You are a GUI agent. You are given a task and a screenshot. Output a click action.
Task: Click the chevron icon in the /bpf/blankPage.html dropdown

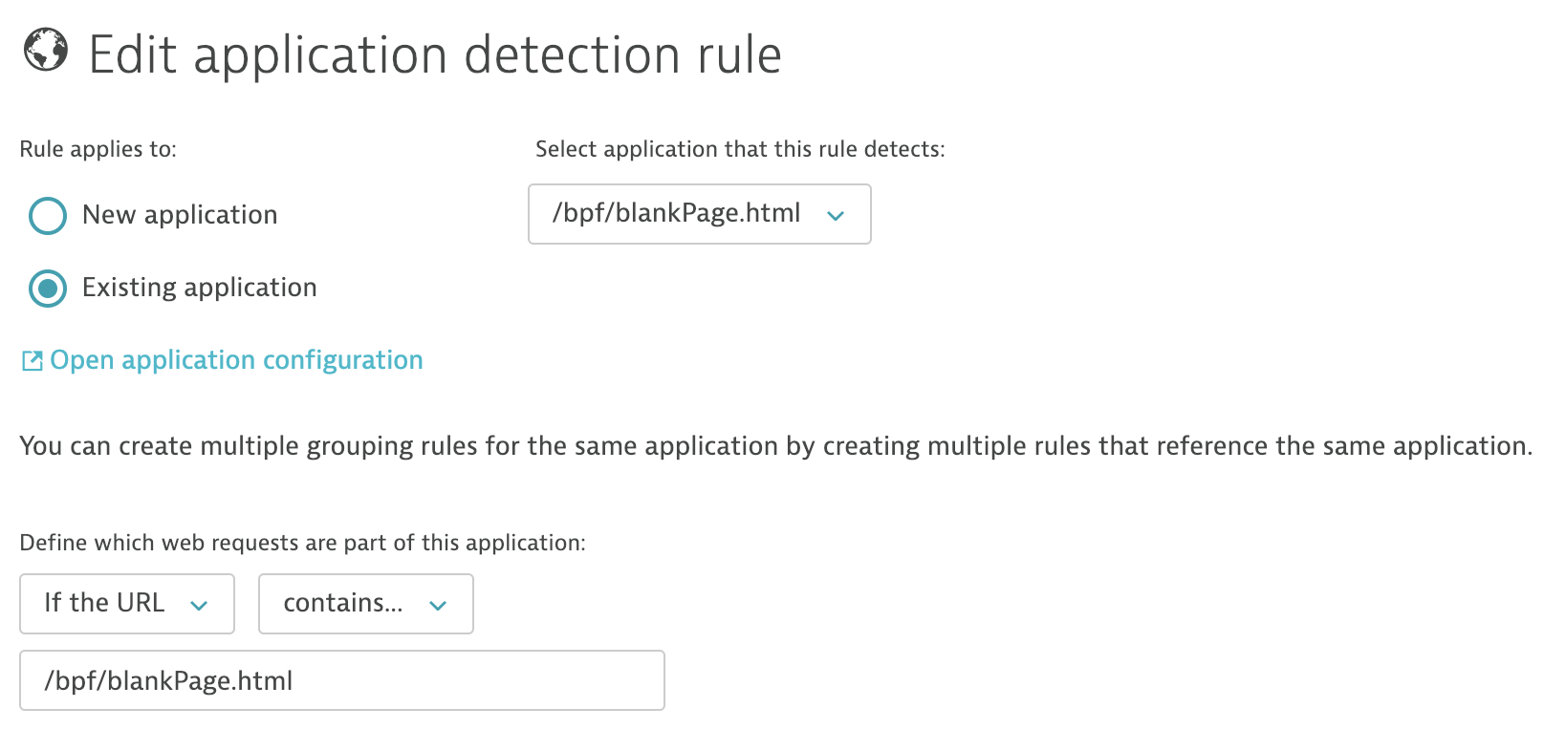click(x=836, y=216)
